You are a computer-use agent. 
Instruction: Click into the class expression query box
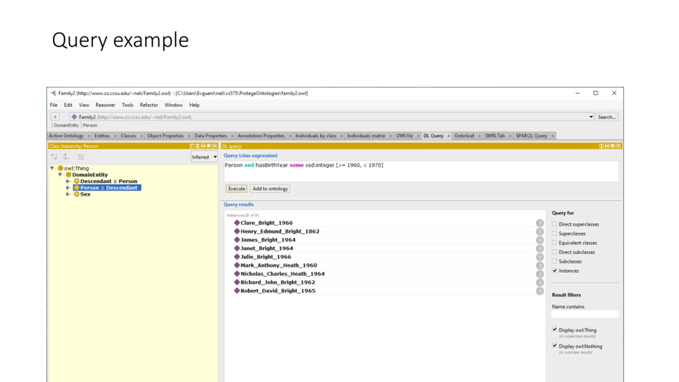tap(421, 171)
